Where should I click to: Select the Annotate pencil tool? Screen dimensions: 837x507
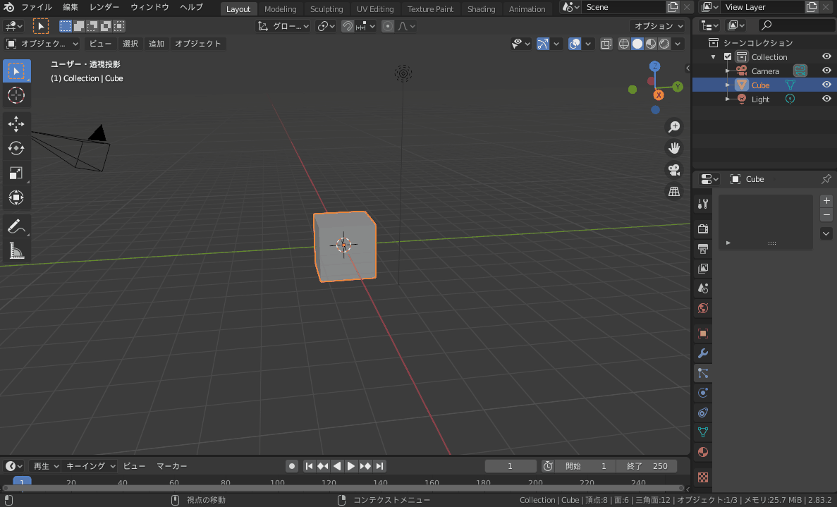[16, 226]
